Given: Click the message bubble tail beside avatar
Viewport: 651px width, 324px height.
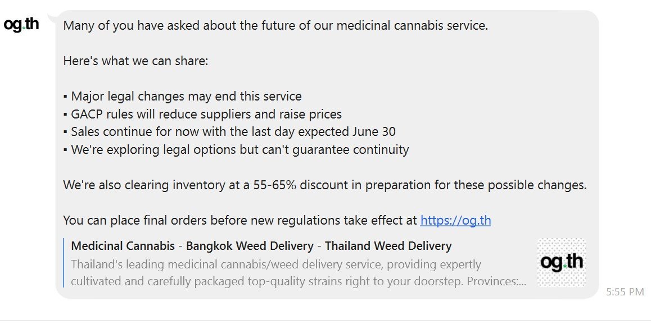Looking at the screenshot, I should pyautogui.click(x=52, y=17).
